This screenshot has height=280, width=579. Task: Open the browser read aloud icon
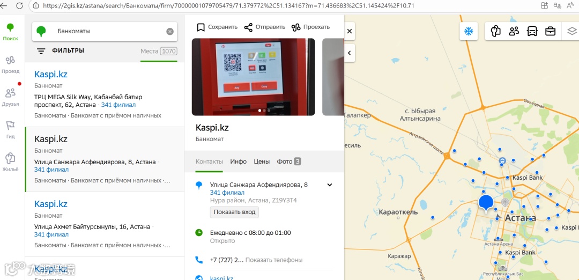pyautogui.click(x=570, y=5)
